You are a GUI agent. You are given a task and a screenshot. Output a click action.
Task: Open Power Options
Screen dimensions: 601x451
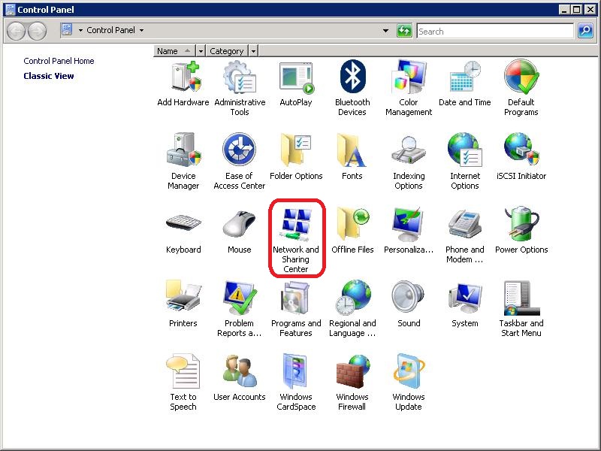521,231
